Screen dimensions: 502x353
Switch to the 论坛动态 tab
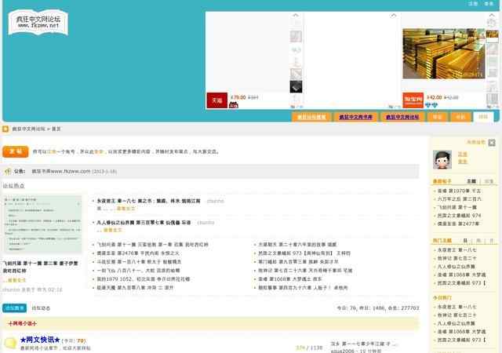(x=40, y=308)
